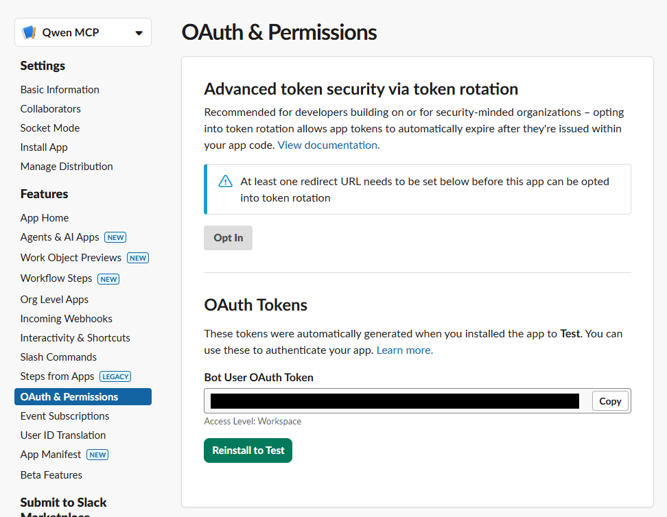667x517 pixels.
Task: Click the warning triangle alert icon
Action: [x=225, y=182]
